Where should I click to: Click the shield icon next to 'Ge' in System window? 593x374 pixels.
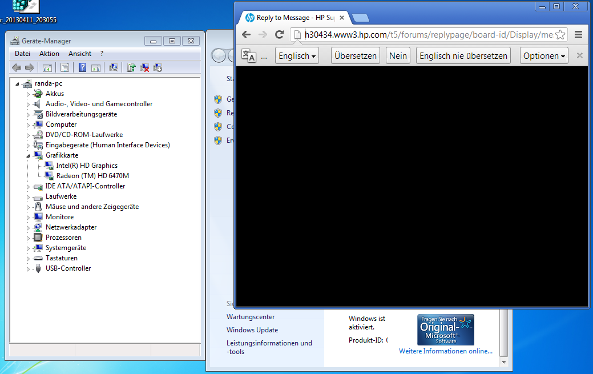[218, 99]
